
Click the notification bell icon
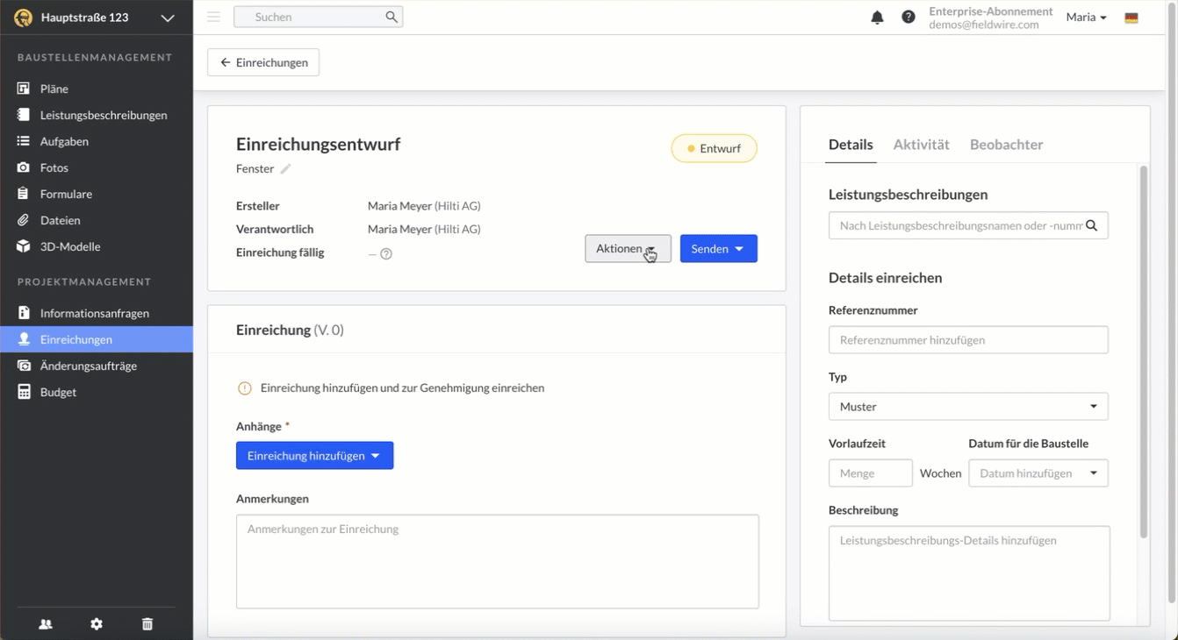point(877,18)
